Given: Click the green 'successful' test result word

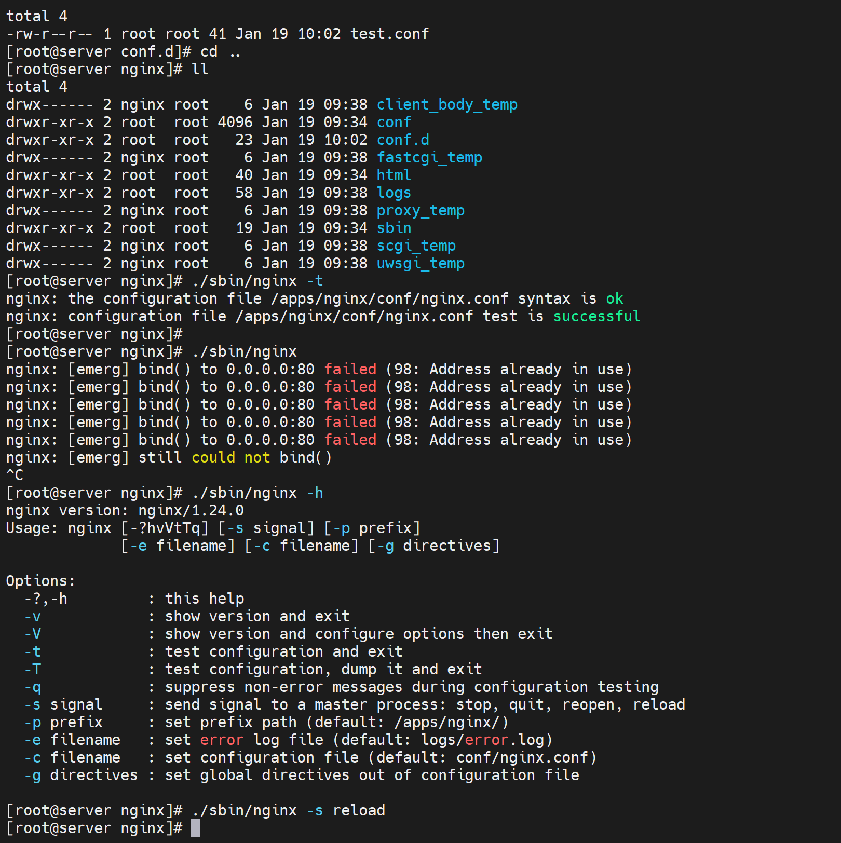Looking at the screenshot, I should (596, 317).
